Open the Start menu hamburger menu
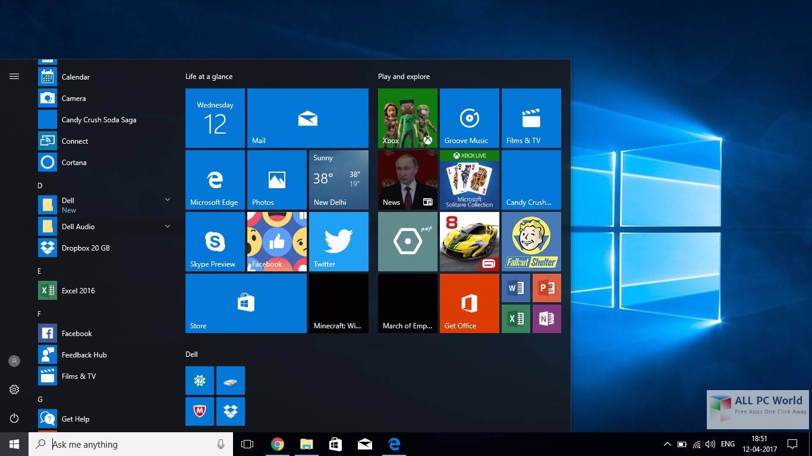The height and width of the screenshot is (456, 812). coord(14,76)
